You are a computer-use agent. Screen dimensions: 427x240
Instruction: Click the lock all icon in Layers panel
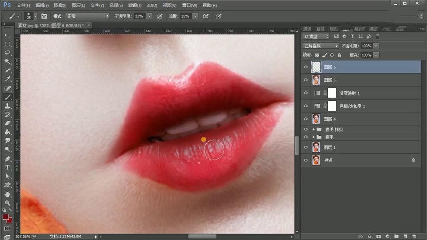click(339, 55)
